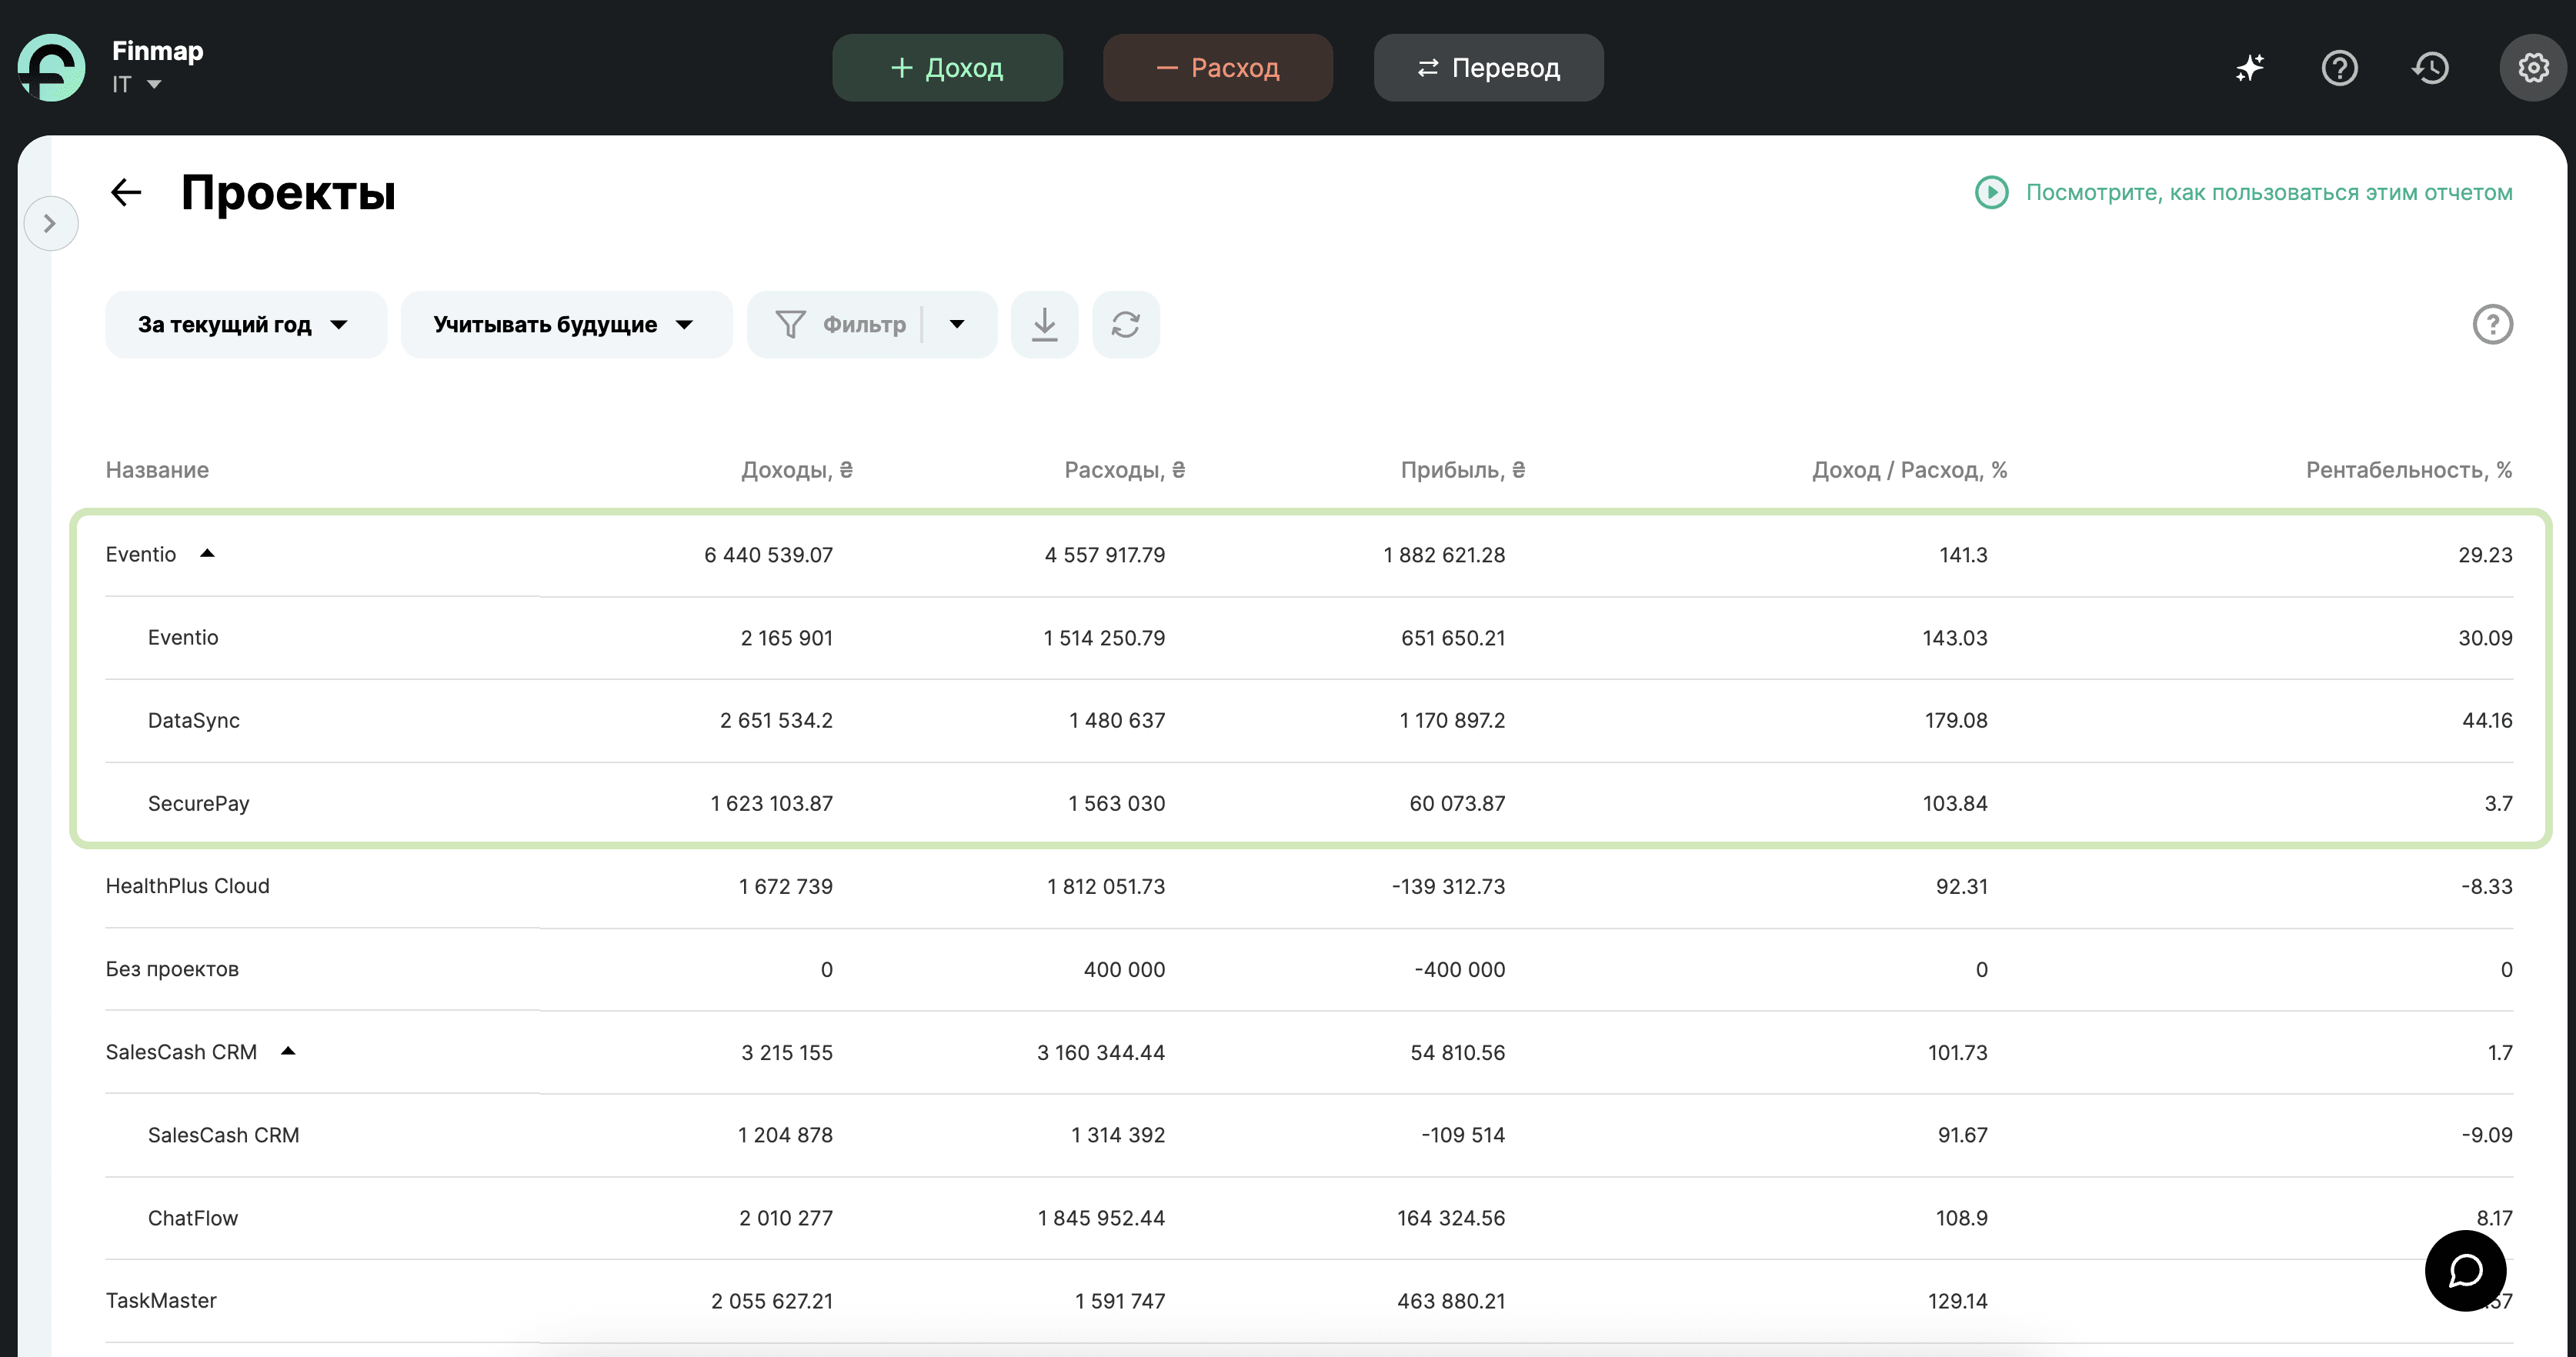Click SecurePay expenses value 1 563 030
Image resolution: width=2576 pixels, height=1357 pixels.
[1116, 803]
